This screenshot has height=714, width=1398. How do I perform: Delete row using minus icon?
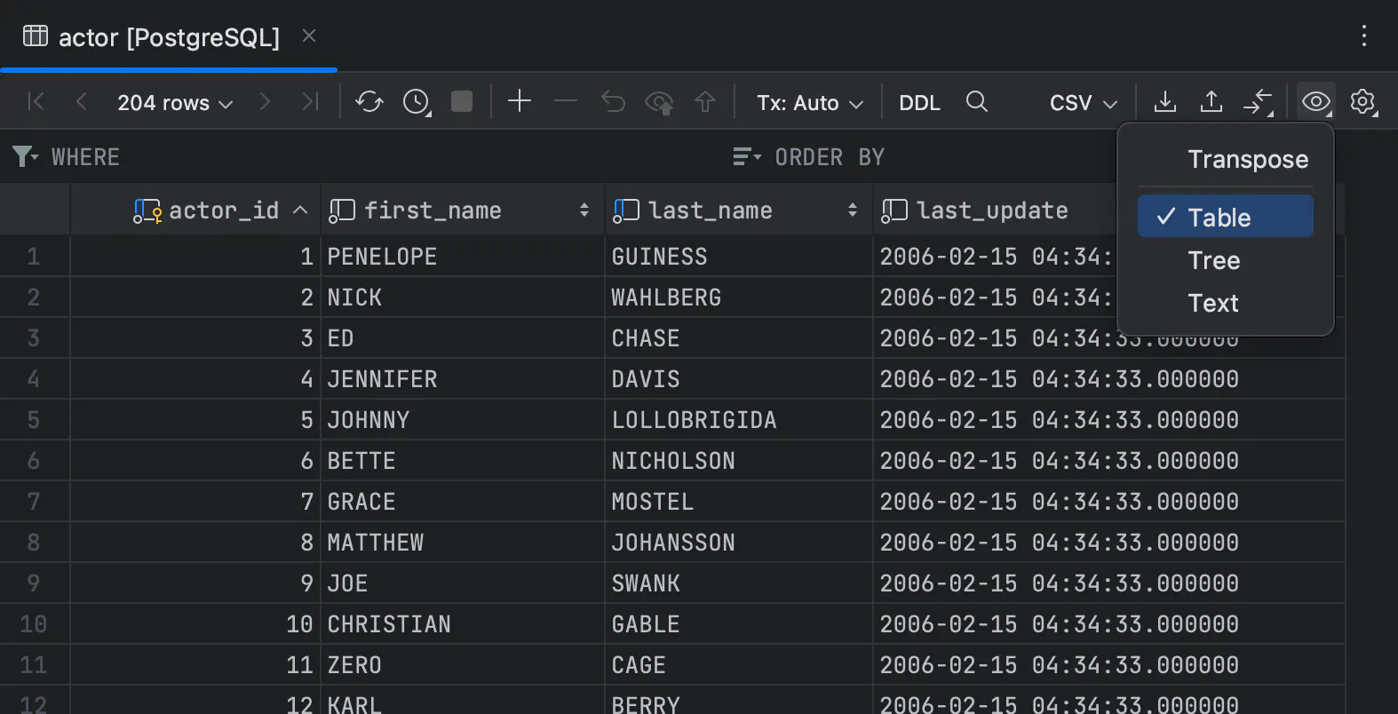[566, 101]
